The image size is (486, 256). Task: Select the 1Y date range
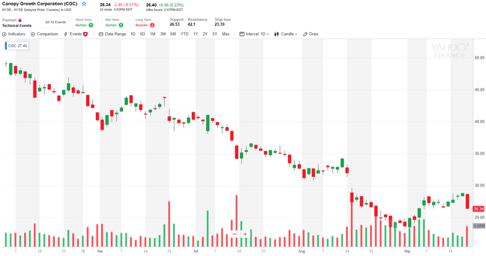pyautogui.click(x=195, y=34)
